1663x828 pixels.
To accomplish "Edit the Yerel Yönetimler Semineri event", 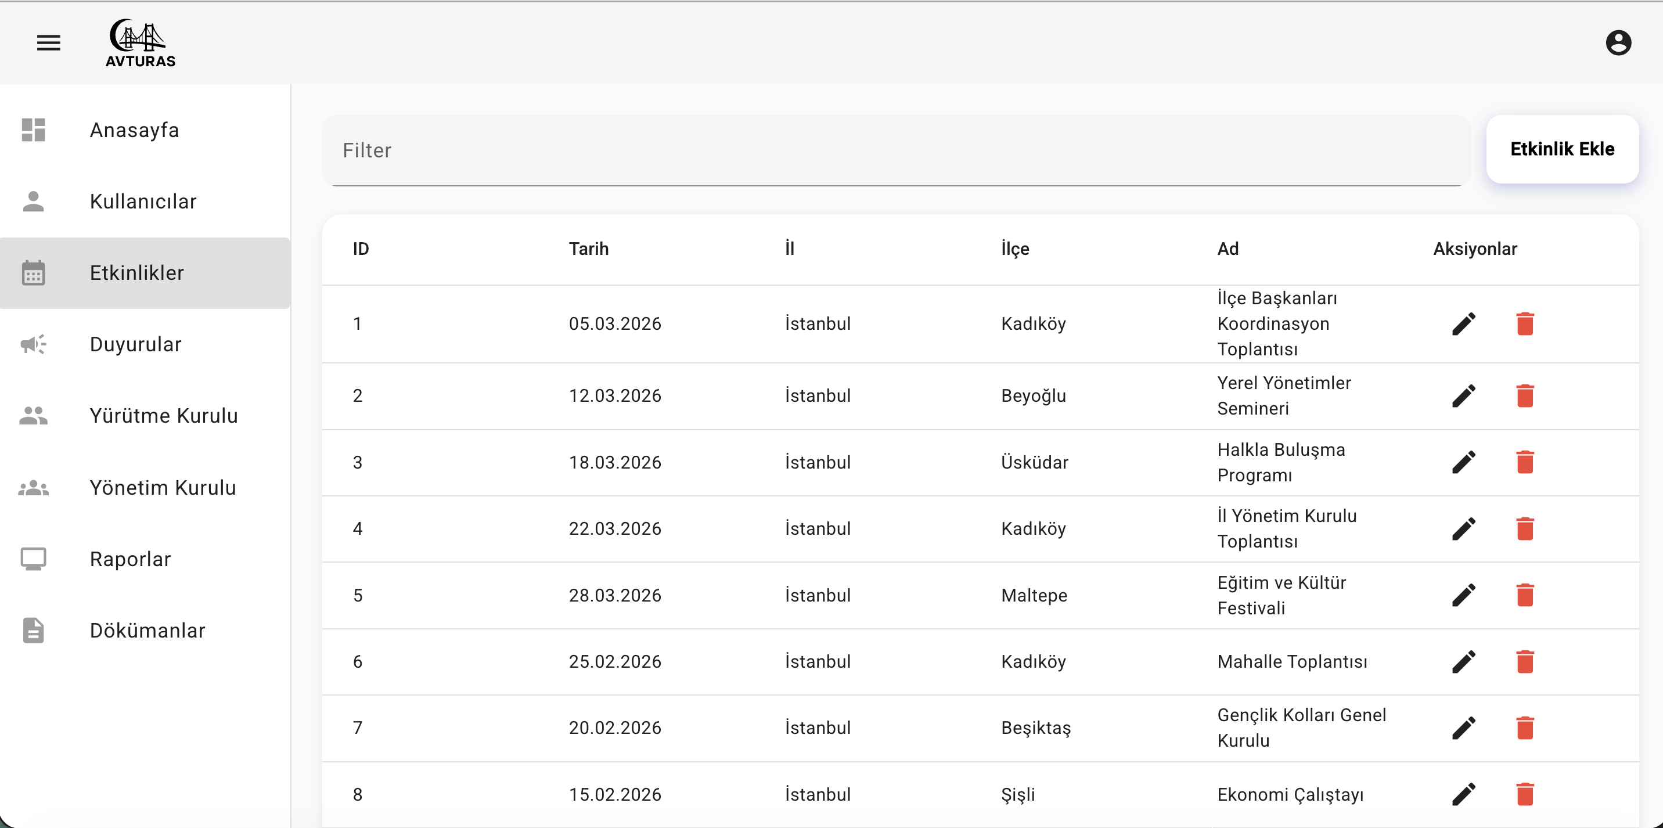I will tap(1463, 395).
